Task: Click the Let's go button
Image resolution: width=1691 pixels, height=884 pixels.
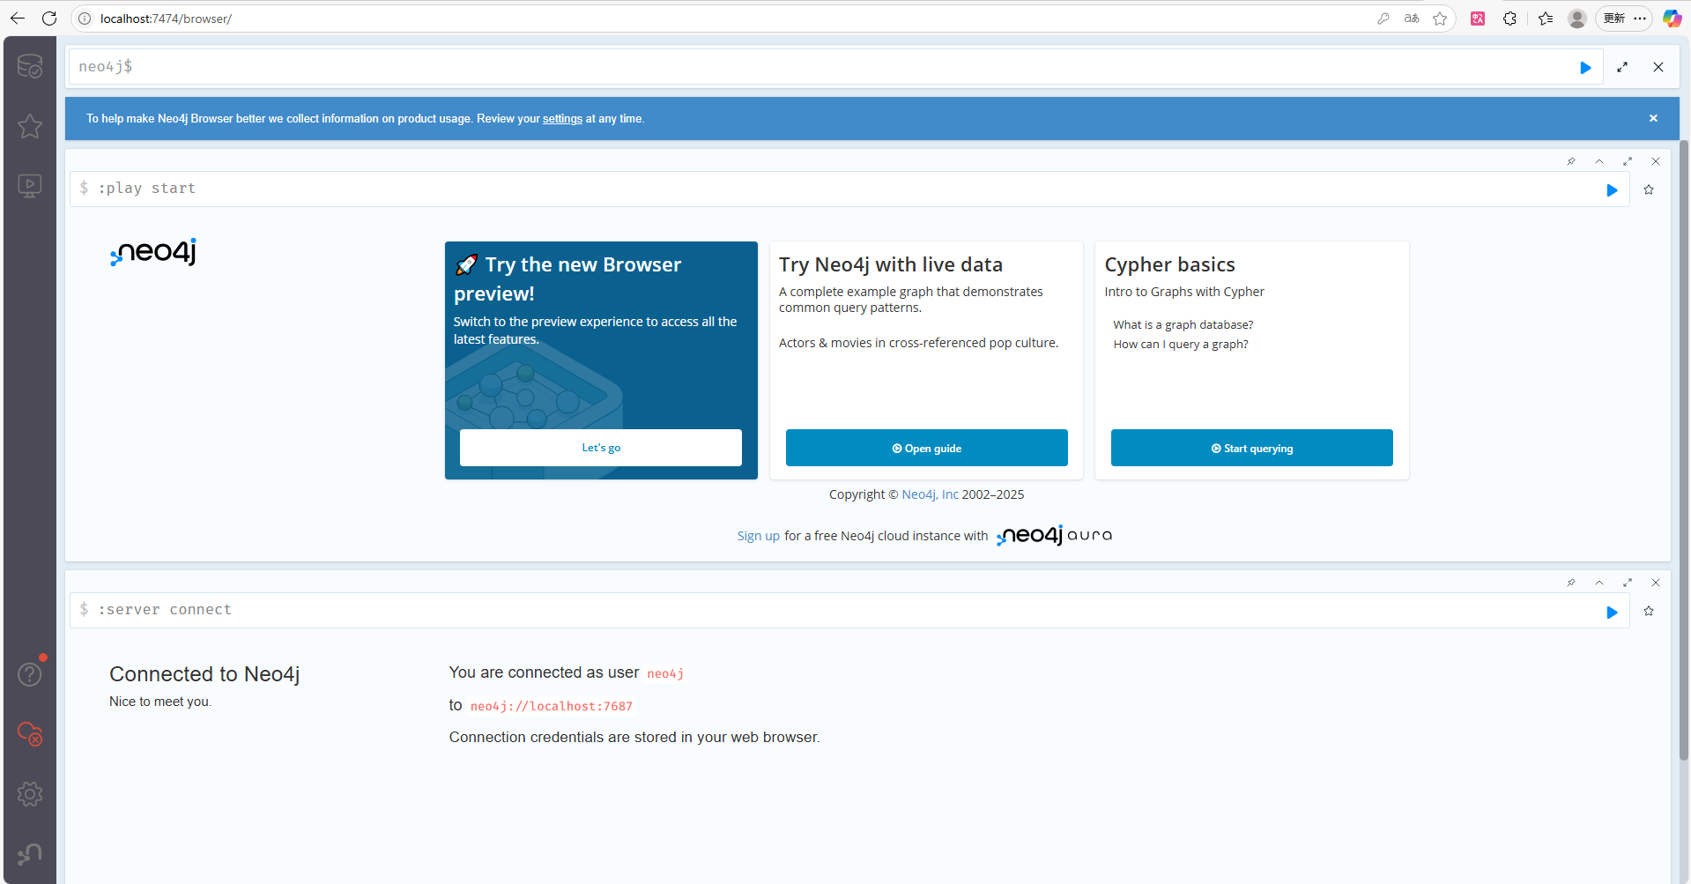Action: [601, 448]
